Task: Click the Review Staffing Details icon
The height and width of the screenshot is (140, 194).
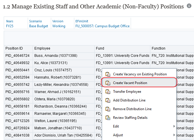Action: click(108, 118)
